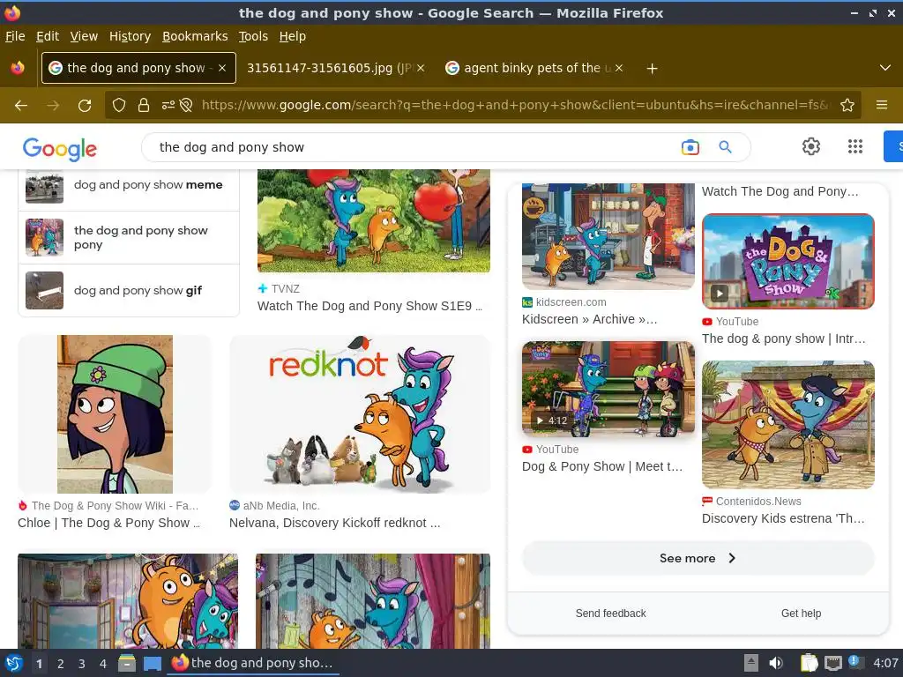Image resolution: width=903 pixels, height=677 pixels.
Task: Open the Bookmarks menu
Action: (195, 36)
